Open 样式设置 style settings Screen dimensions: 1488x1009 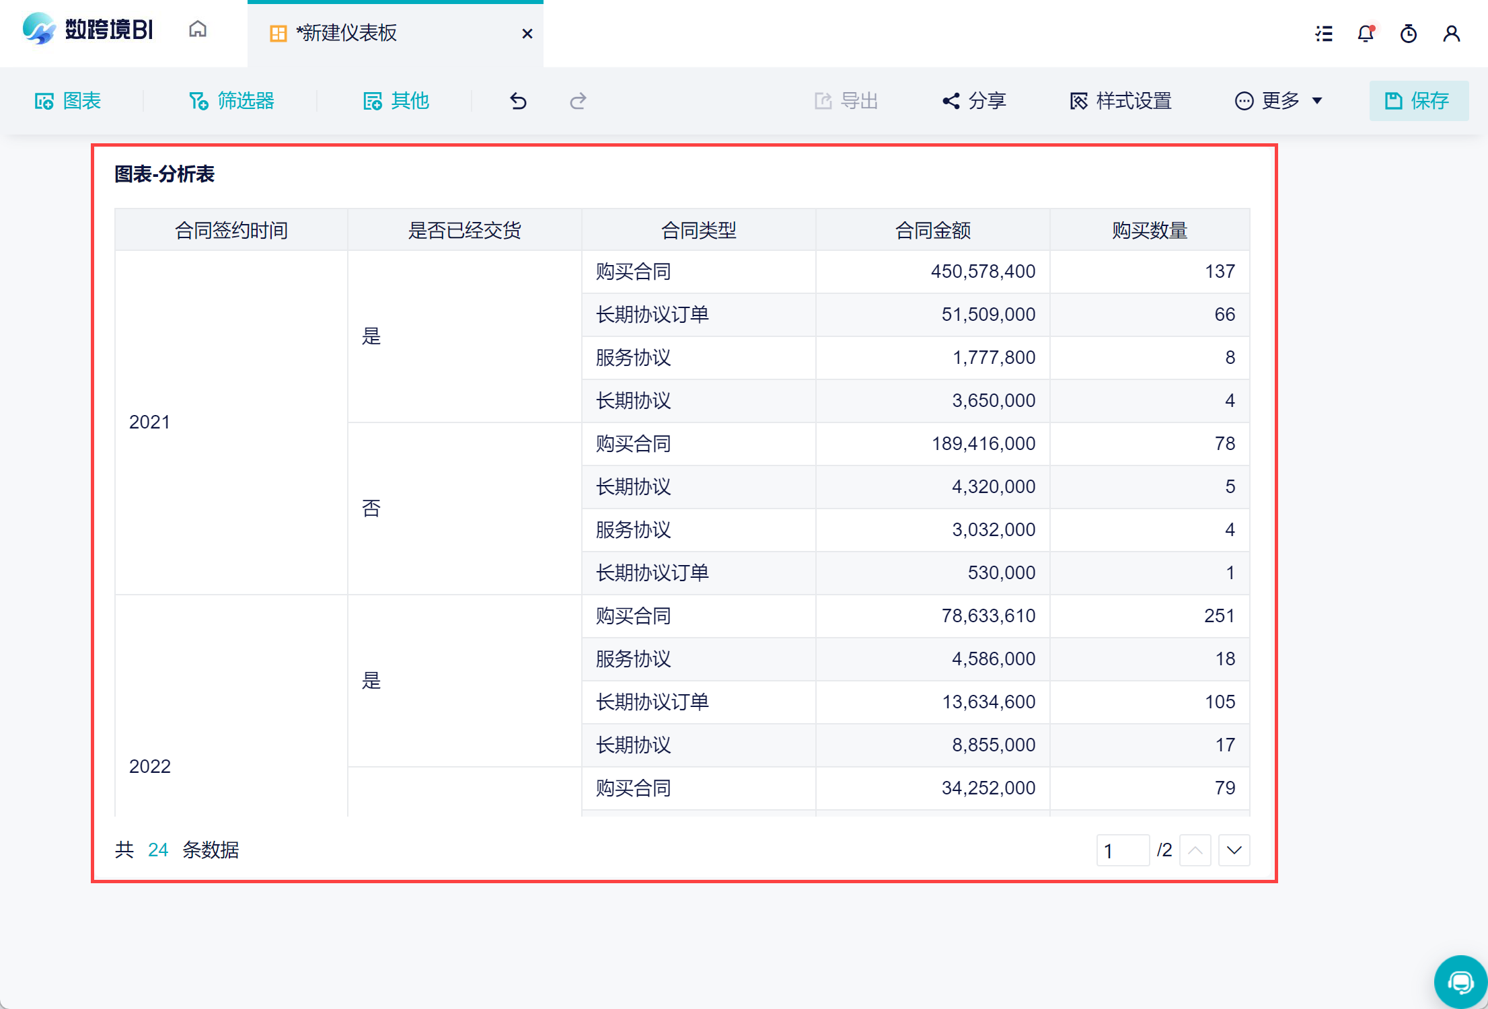pyautogui.click(x=1121, y=101)
